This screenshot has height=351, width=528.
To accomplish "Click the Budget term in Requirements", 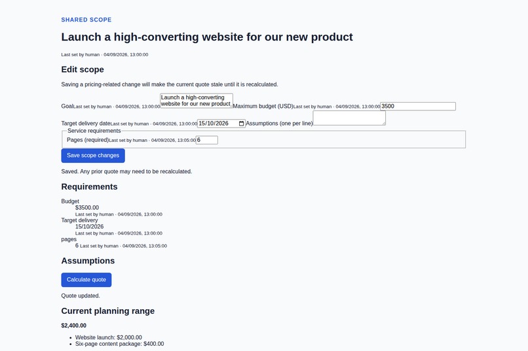I will tap(70, 201).
